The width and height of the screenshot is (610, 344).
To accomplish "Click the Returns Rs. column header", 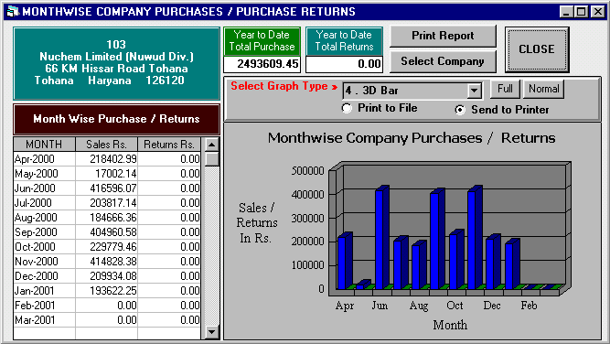I will point(169,145).
